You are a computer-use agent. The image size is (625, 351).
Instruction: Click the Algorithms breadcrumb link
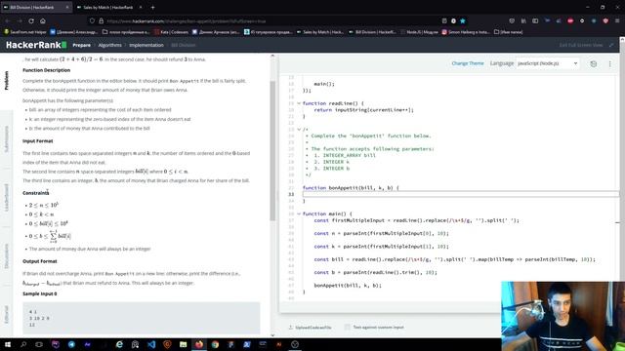[110, 45]
